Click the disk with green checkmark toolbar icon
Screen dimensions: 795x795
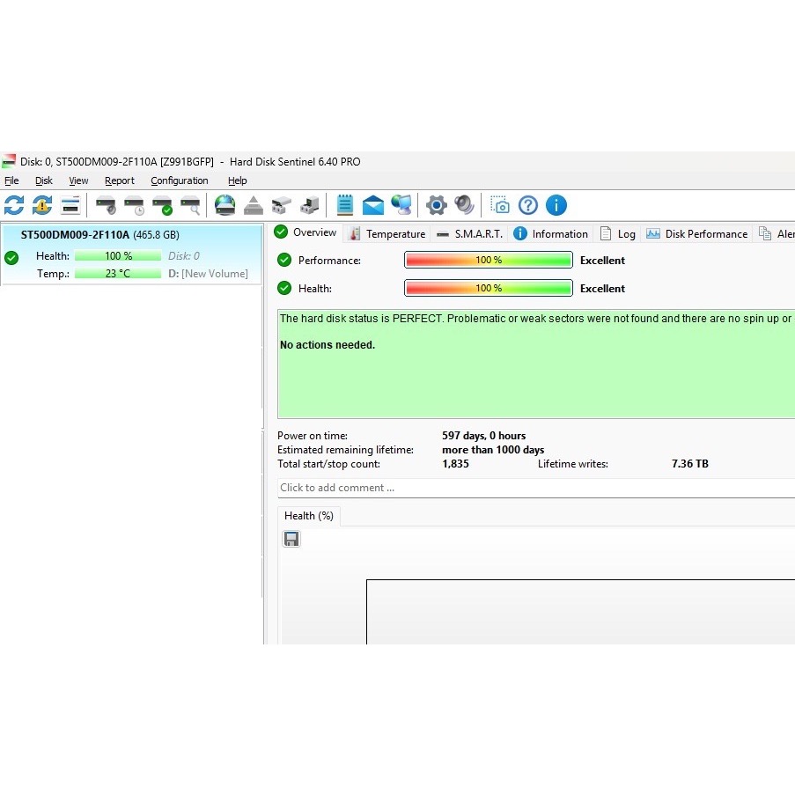point(162,205)
